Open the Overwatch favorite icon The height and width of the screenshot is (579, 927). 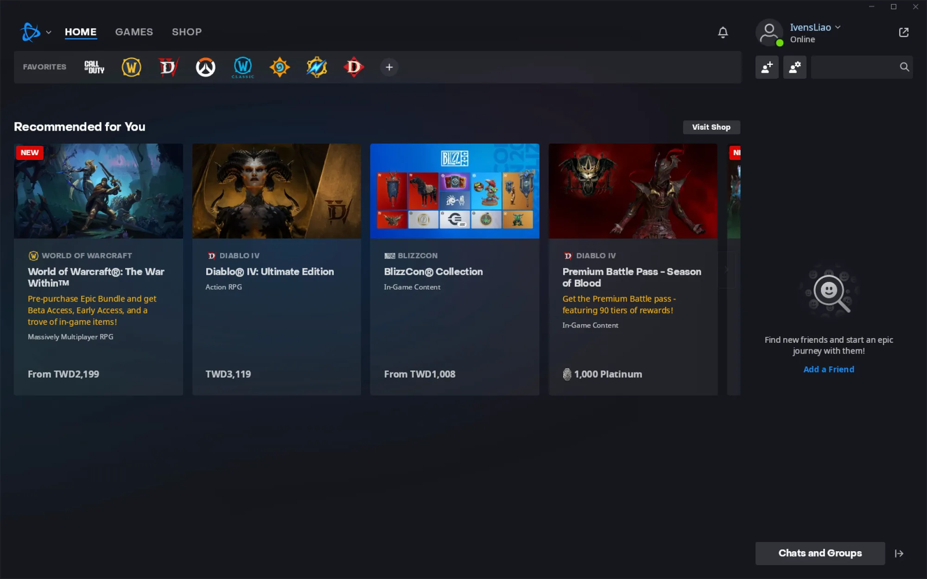tap(205, 67)
